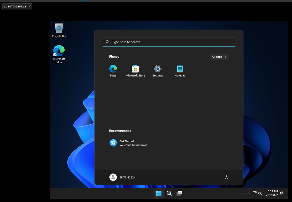
Task: Open Task View on the taskbar
Action: (x=179, y=193)
